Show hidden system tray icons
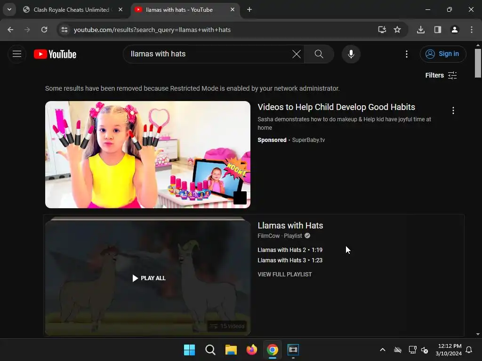Screen dimensions: 482x361 [x=383, y=350]
